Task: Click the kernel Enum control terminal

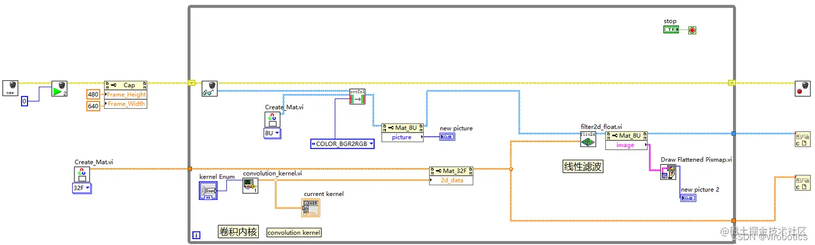Action: [x=209, y=191]
